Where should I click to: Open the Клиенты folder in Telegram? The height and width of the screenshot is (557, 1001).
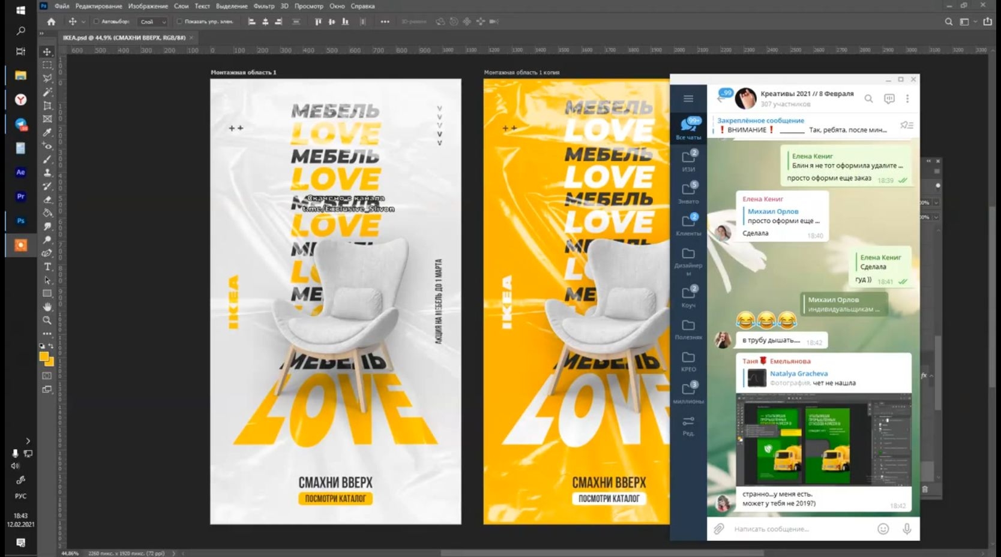pyautogui.click(x=688, y=224)
